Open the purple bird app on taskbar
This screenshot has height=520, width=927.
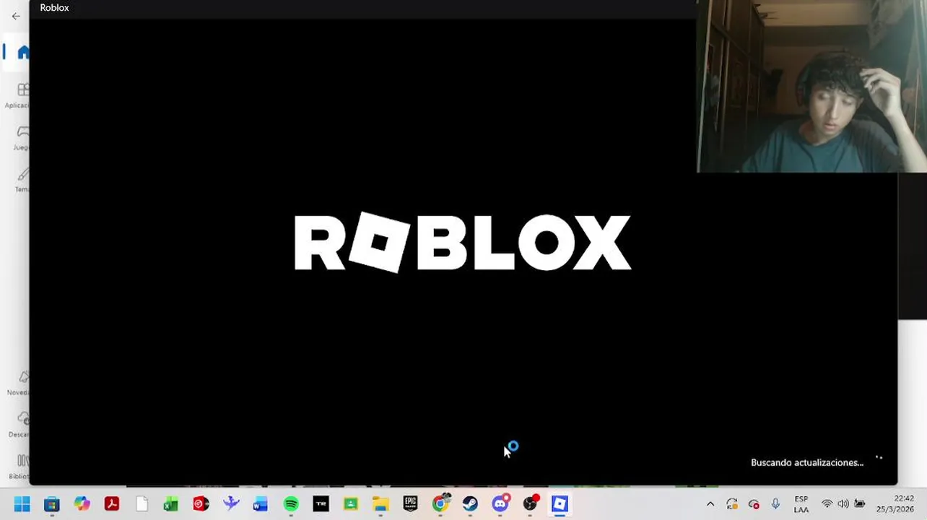[231, 504]
